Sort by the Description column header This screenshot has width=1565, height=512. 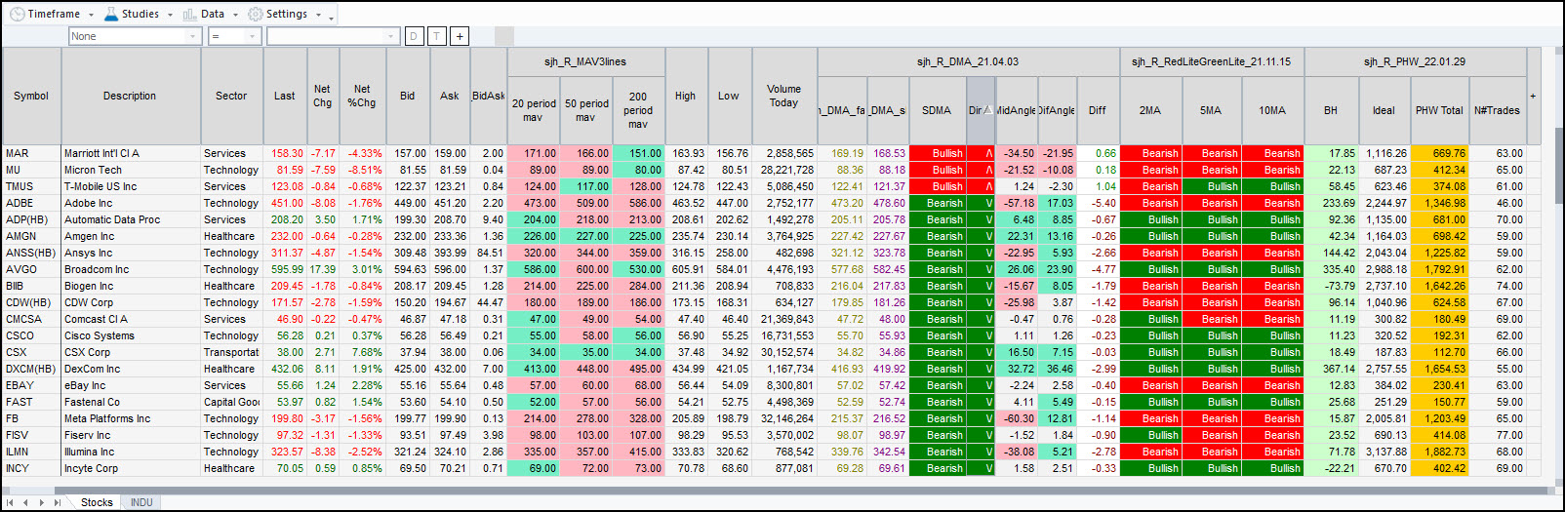pos(130,96)
